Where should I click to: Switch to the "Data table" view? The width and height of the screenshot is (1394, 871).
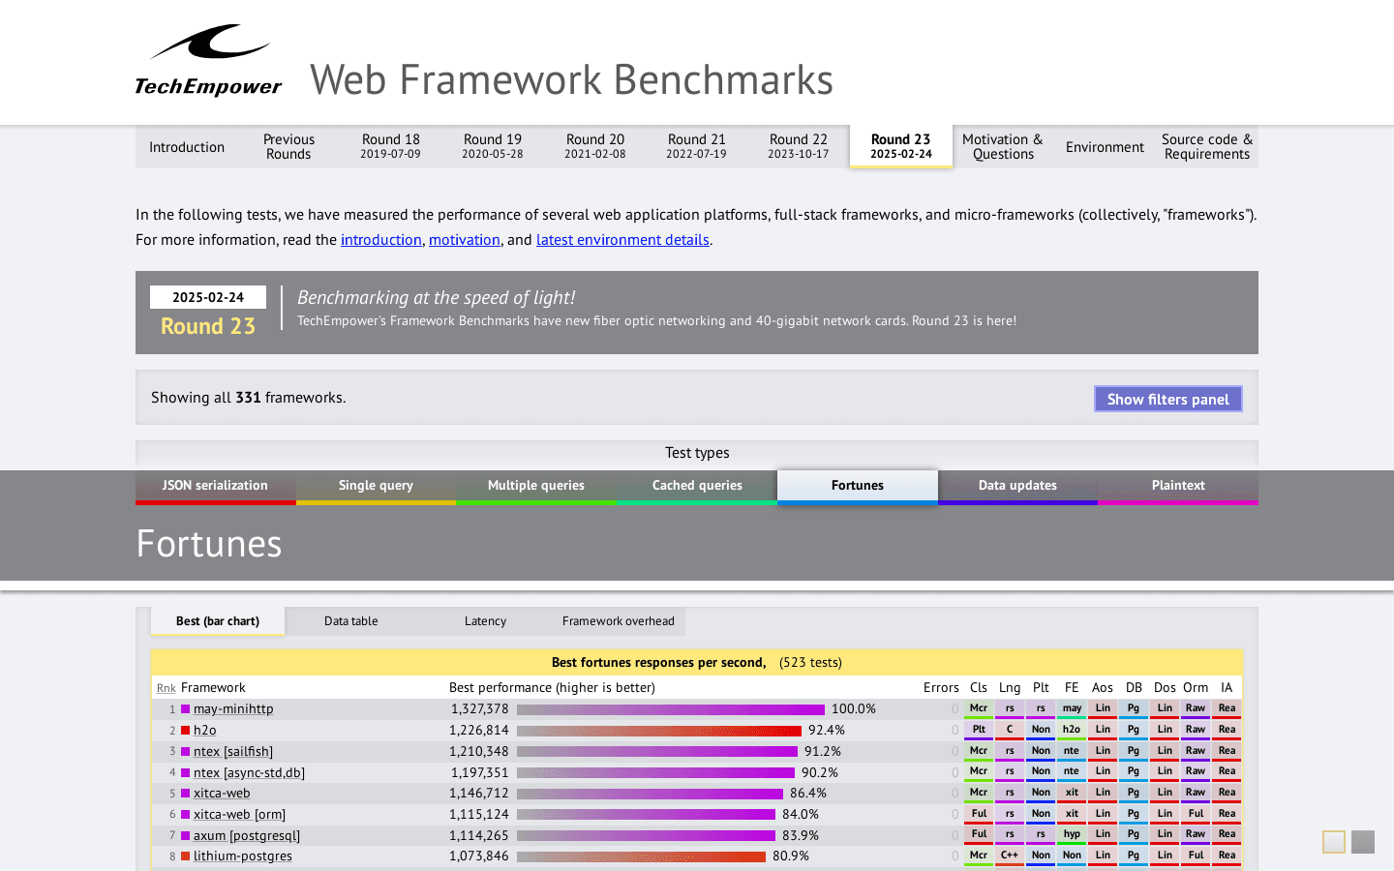point(350,620)
